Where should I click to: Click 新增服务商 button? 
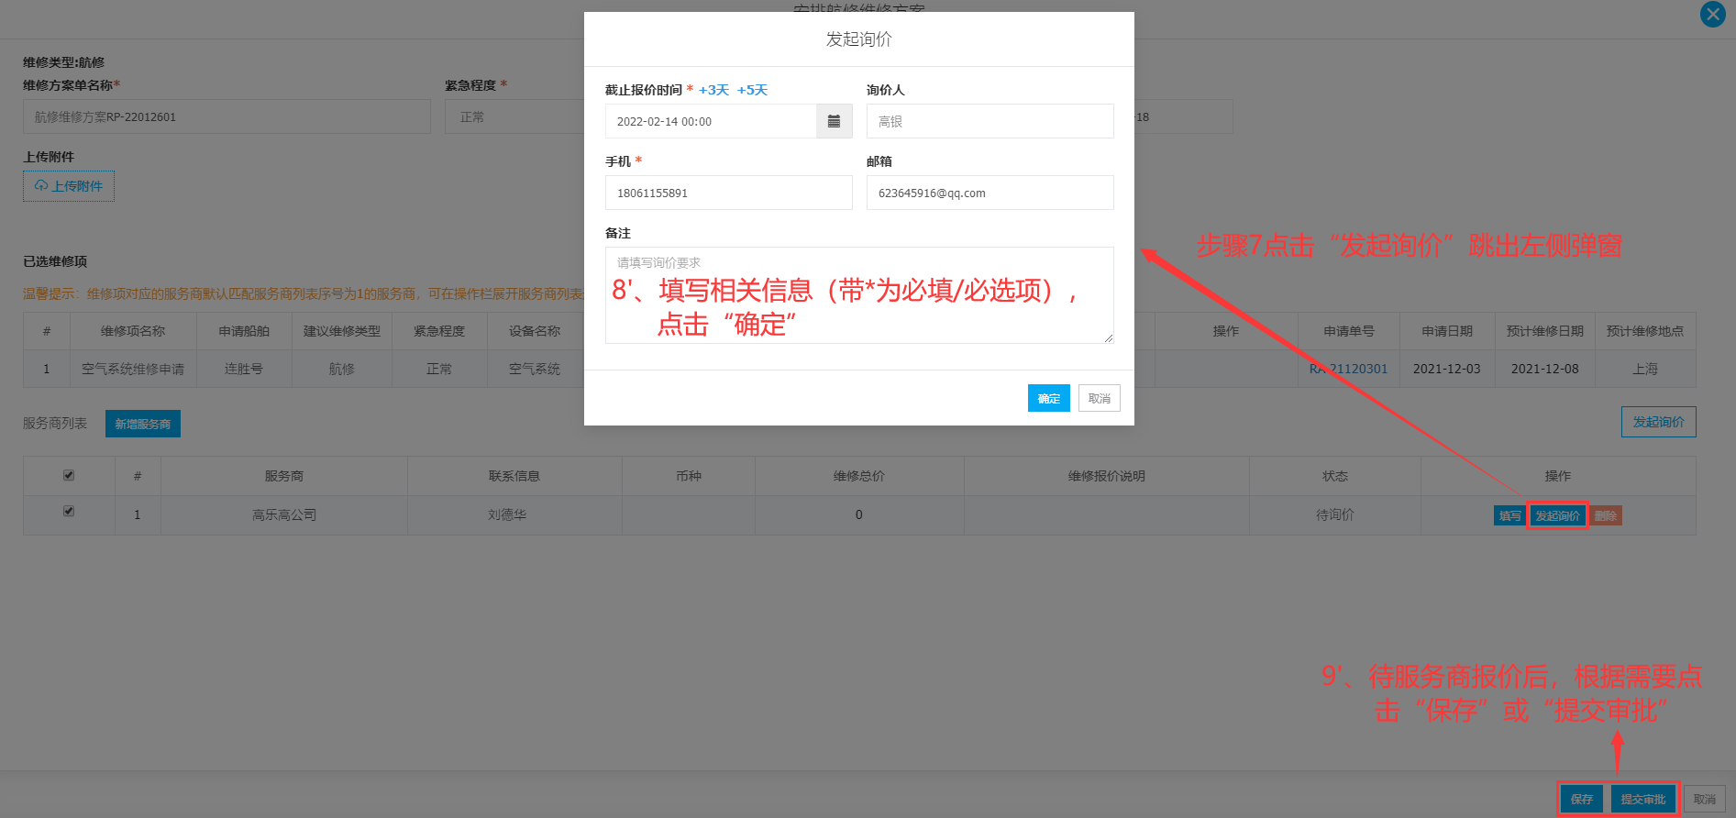point(143,424)
